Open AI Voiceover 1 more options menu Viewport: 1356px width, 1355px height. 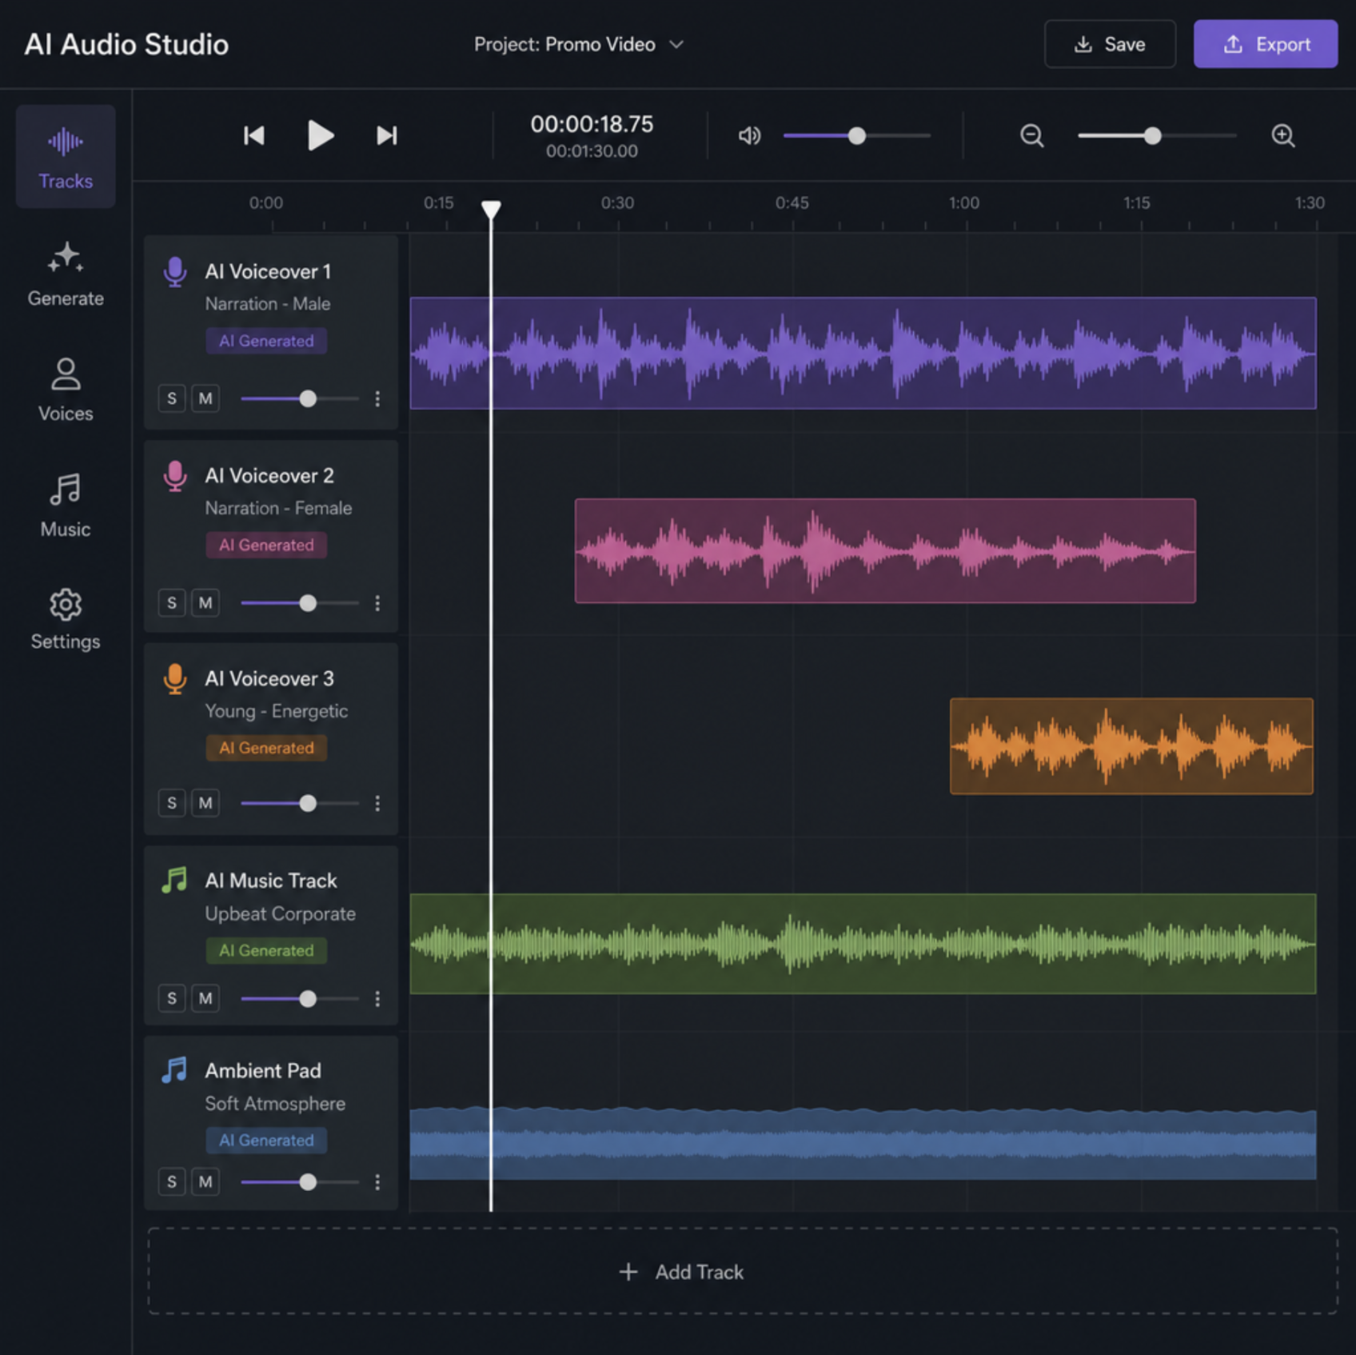[x=377, y=398]
